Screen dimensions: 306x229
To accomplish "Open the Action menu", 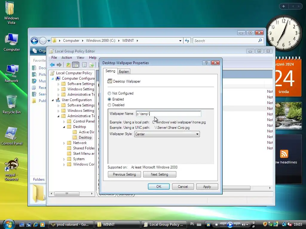I will (x=67, y=58).
